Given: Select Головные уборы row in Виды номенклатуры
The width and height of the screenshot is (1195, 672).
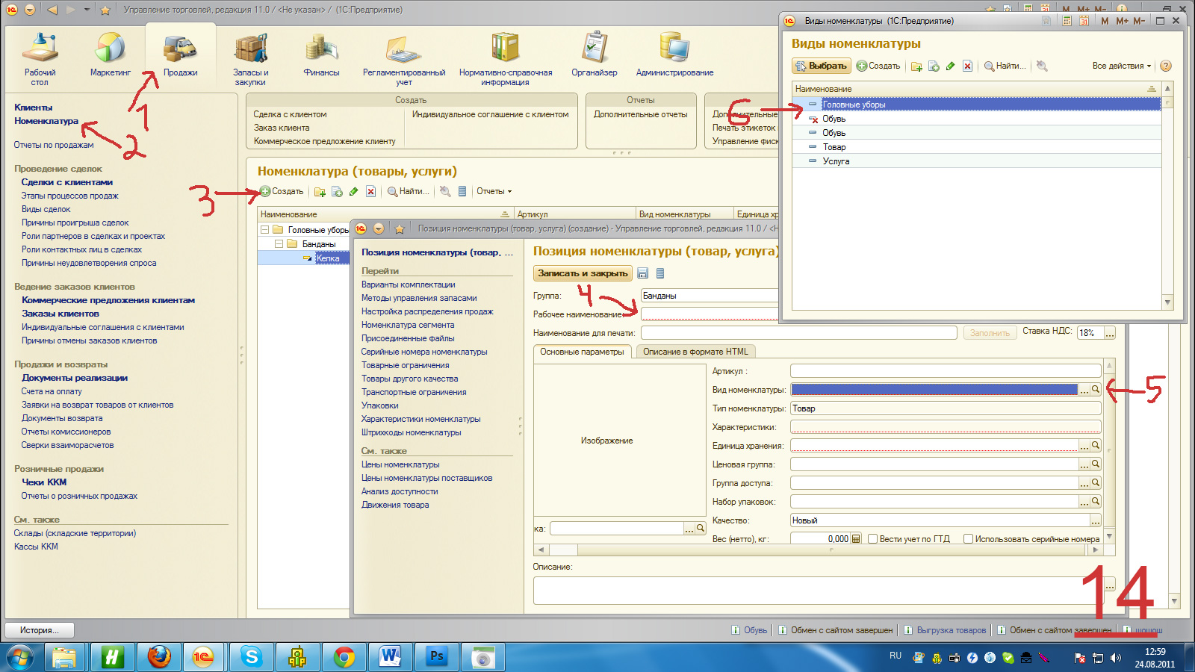Looking at the screenshot, I should pyautogui.click(x=976, y=105).
